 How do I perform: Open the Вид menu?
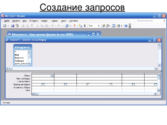pos(25,21)
